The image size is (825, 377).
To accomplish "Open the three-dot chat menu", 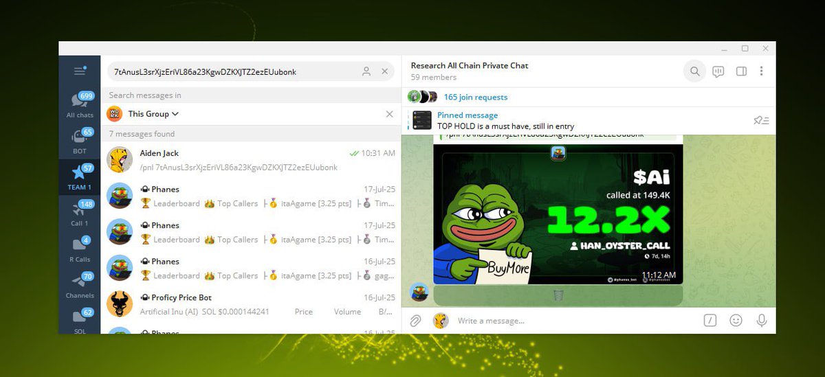I will 762,71.
